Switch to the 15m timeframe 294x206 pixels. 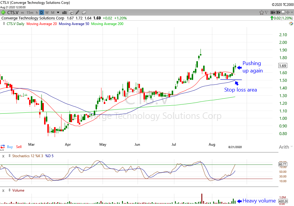click(30, 13)
